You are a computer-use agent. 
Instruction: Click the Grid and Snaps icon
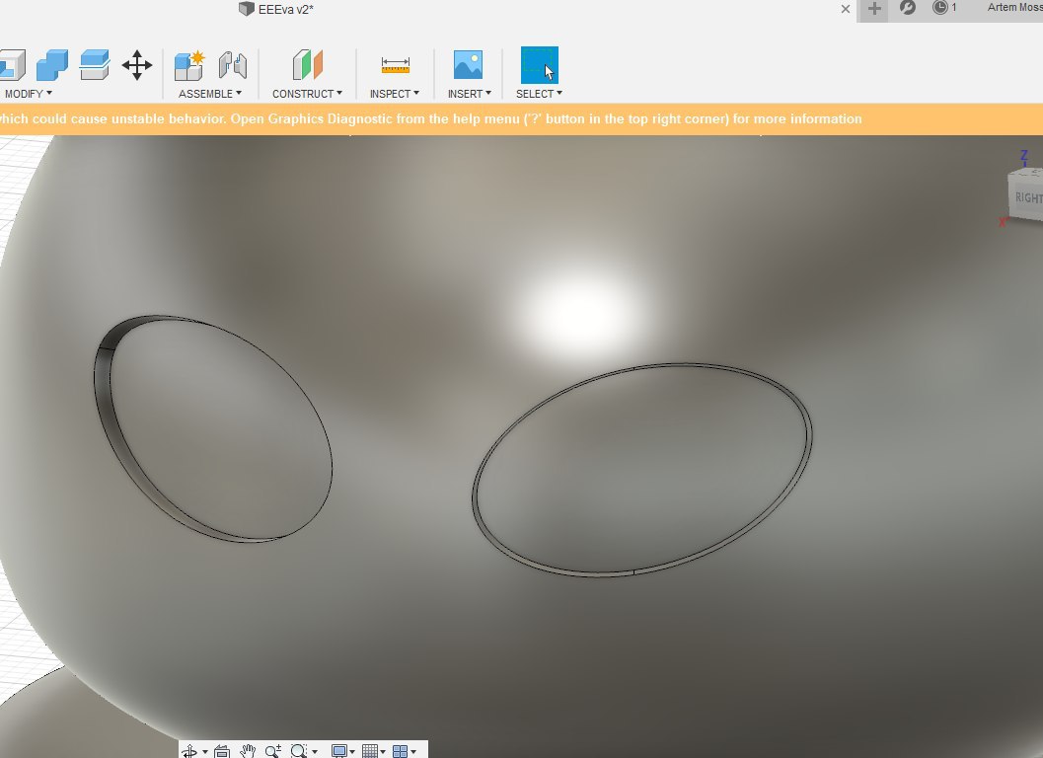click(370, 751)
